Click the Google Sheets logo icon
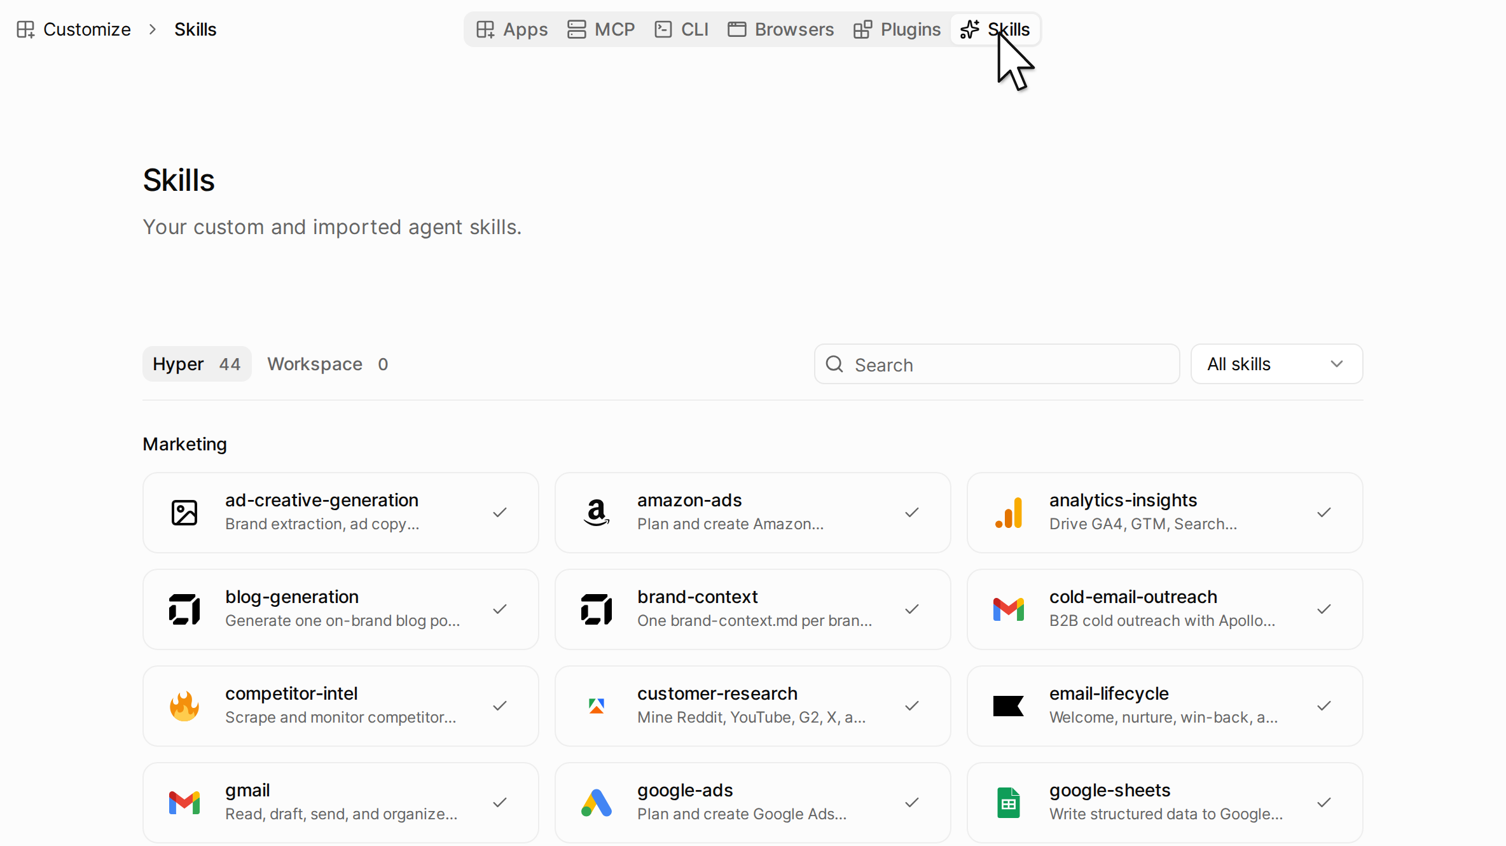This screenshot has height=846, width=1506. pos(1009,803)
